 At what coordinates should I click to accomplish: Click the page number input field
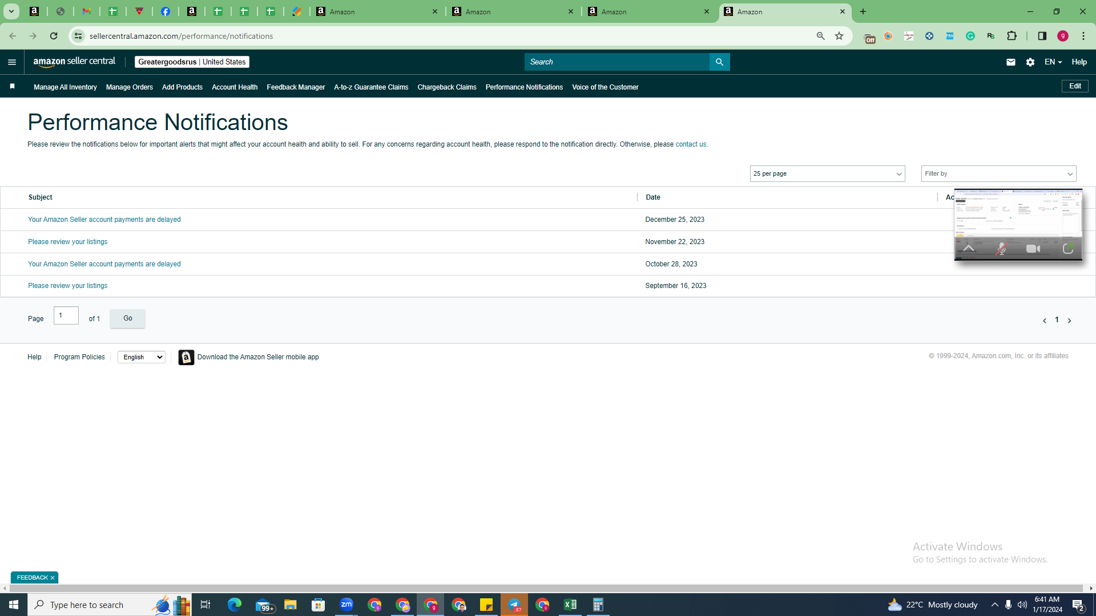[66, 315]
